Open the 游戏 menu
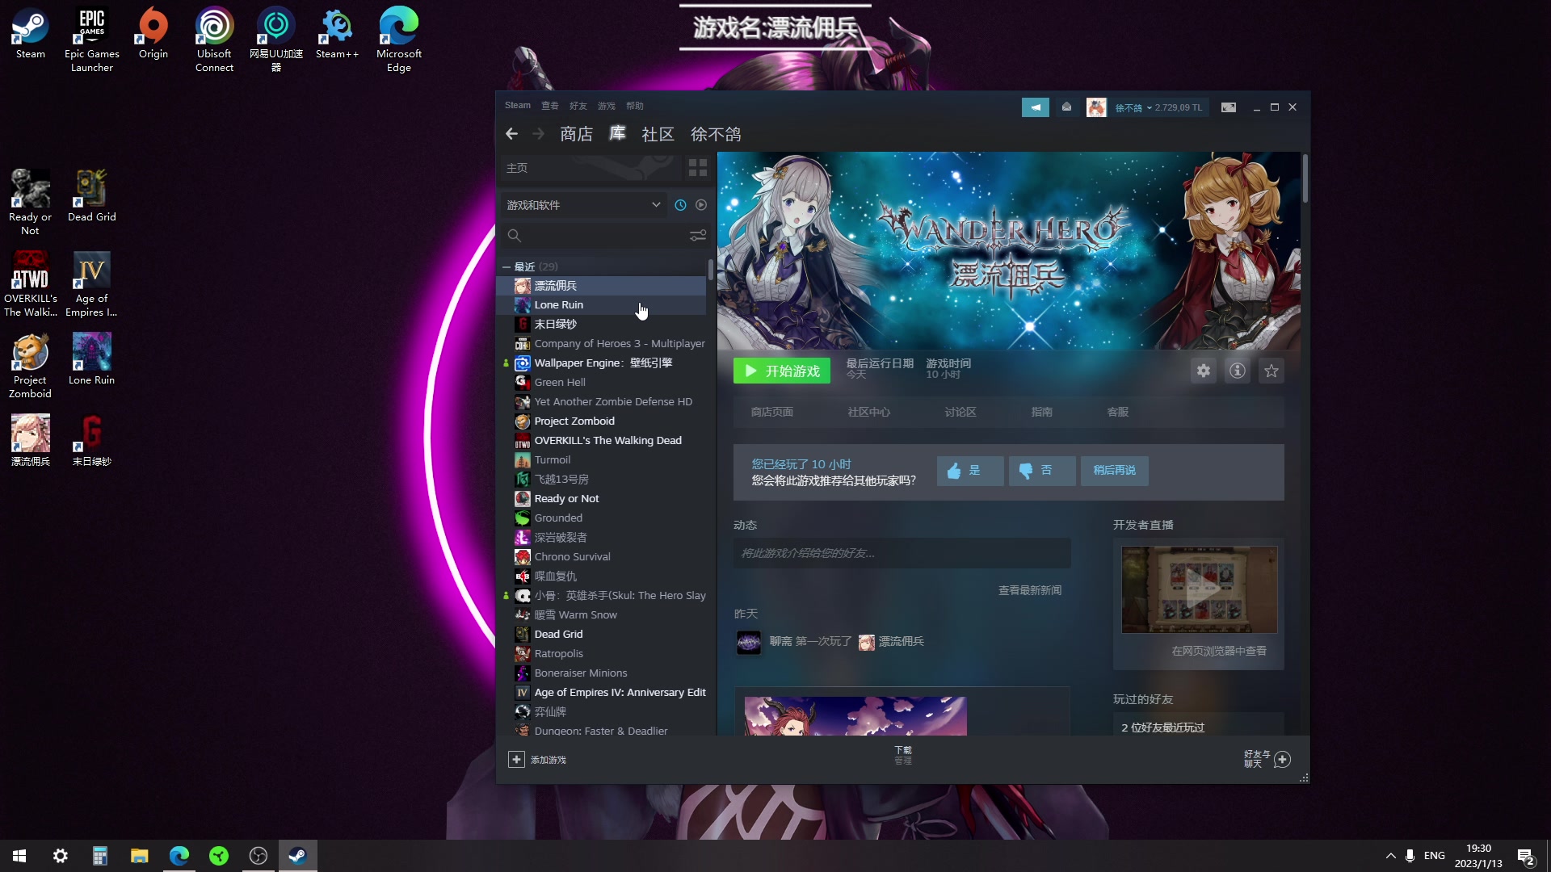The width and height of the screenshot is (1551, 872). (x=607, y=106)
